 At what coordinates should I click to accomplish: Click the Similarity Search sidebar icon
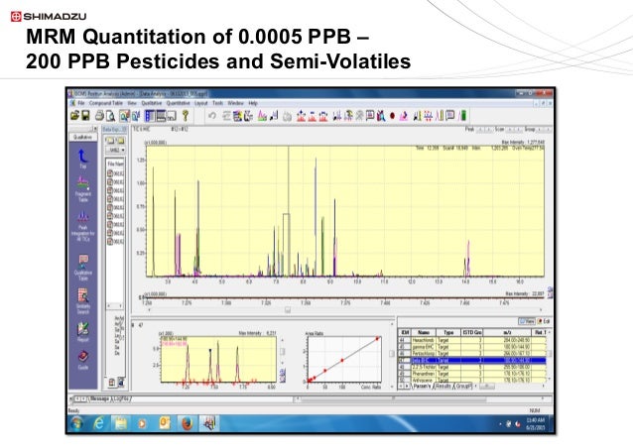click(x=83, y=295)
